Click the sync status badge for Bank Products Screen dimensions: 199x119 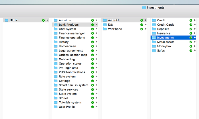pyautogui.click(x=92, y=25)
